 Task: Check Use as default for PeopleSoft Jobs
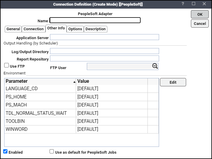(x=52, y=152)
